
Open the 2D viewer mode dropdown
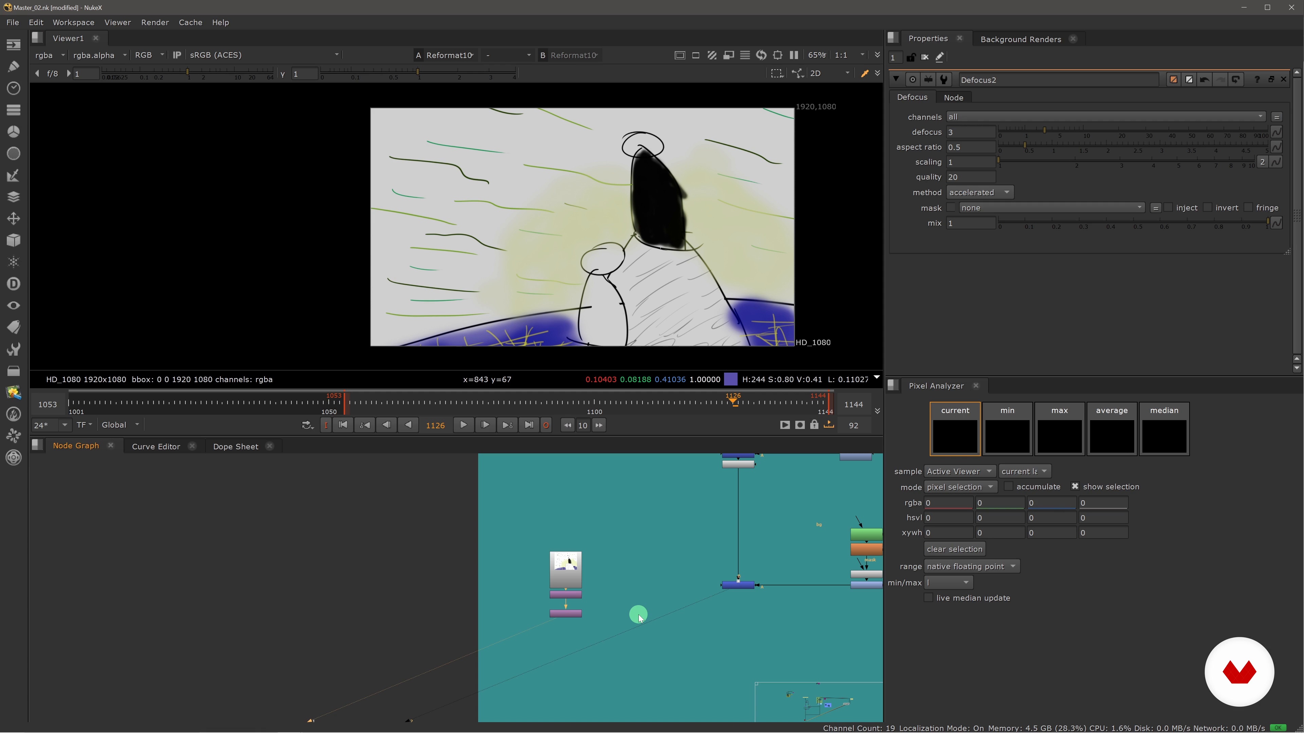pyautogui.click(x=830, y=74)
